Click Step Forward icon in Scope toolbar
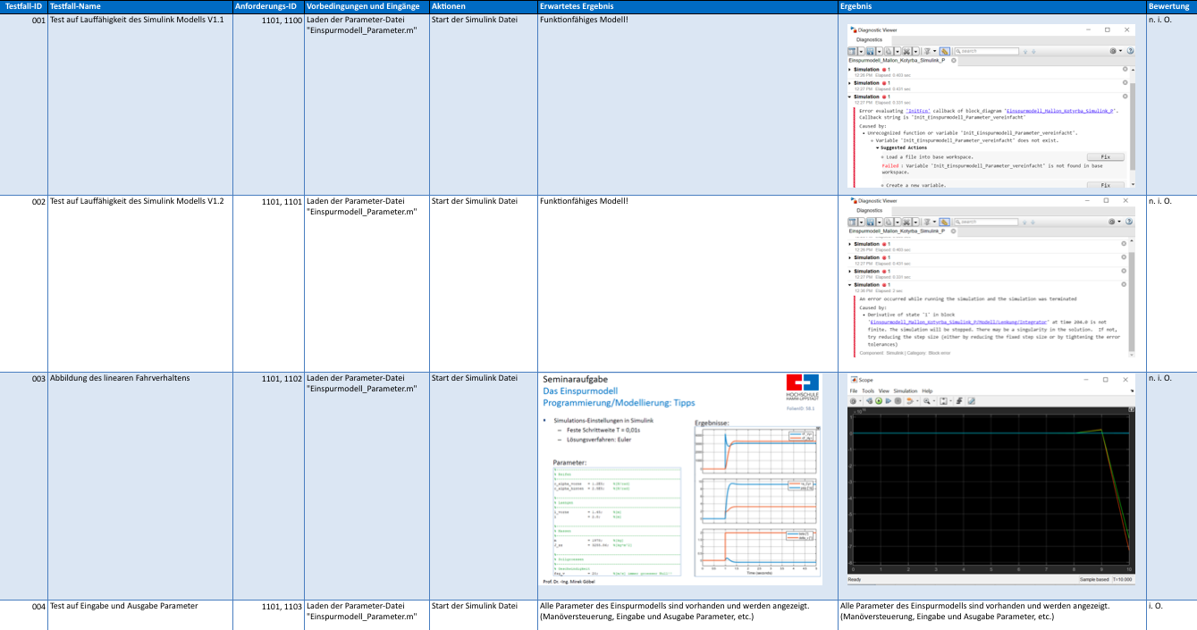This screenshot has width=1197, height=630. pos(889,401)
